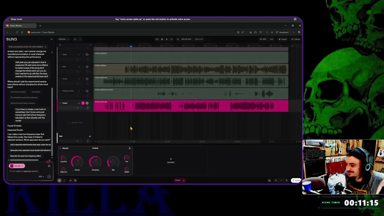The width and height of the screenshot is (384, 216).
Task: Click the Pre knob
Action: point(127,158)
